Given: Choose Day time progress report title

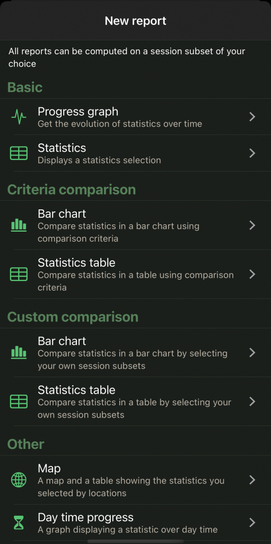Looking at the screenshot, I should coord(85,517).
